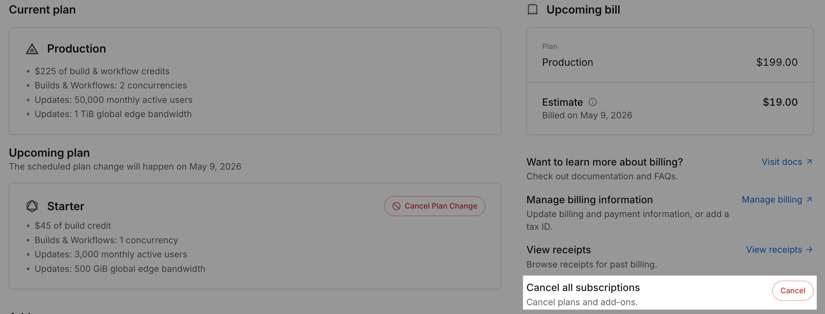Click the right arrow beside View receipts

pos(809,250)
